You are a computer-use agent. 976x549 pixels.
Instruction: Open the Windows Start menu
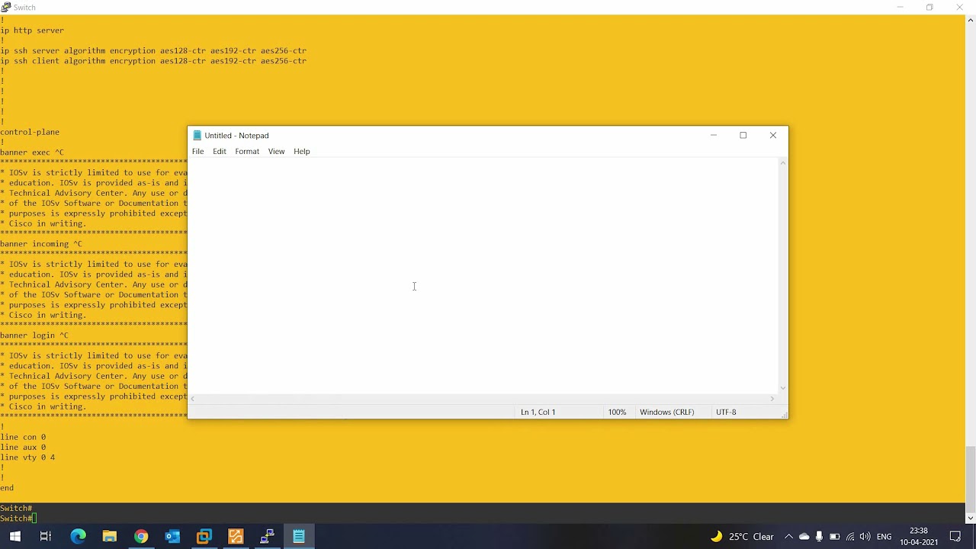pyautogui.click(x=15, y=537)
